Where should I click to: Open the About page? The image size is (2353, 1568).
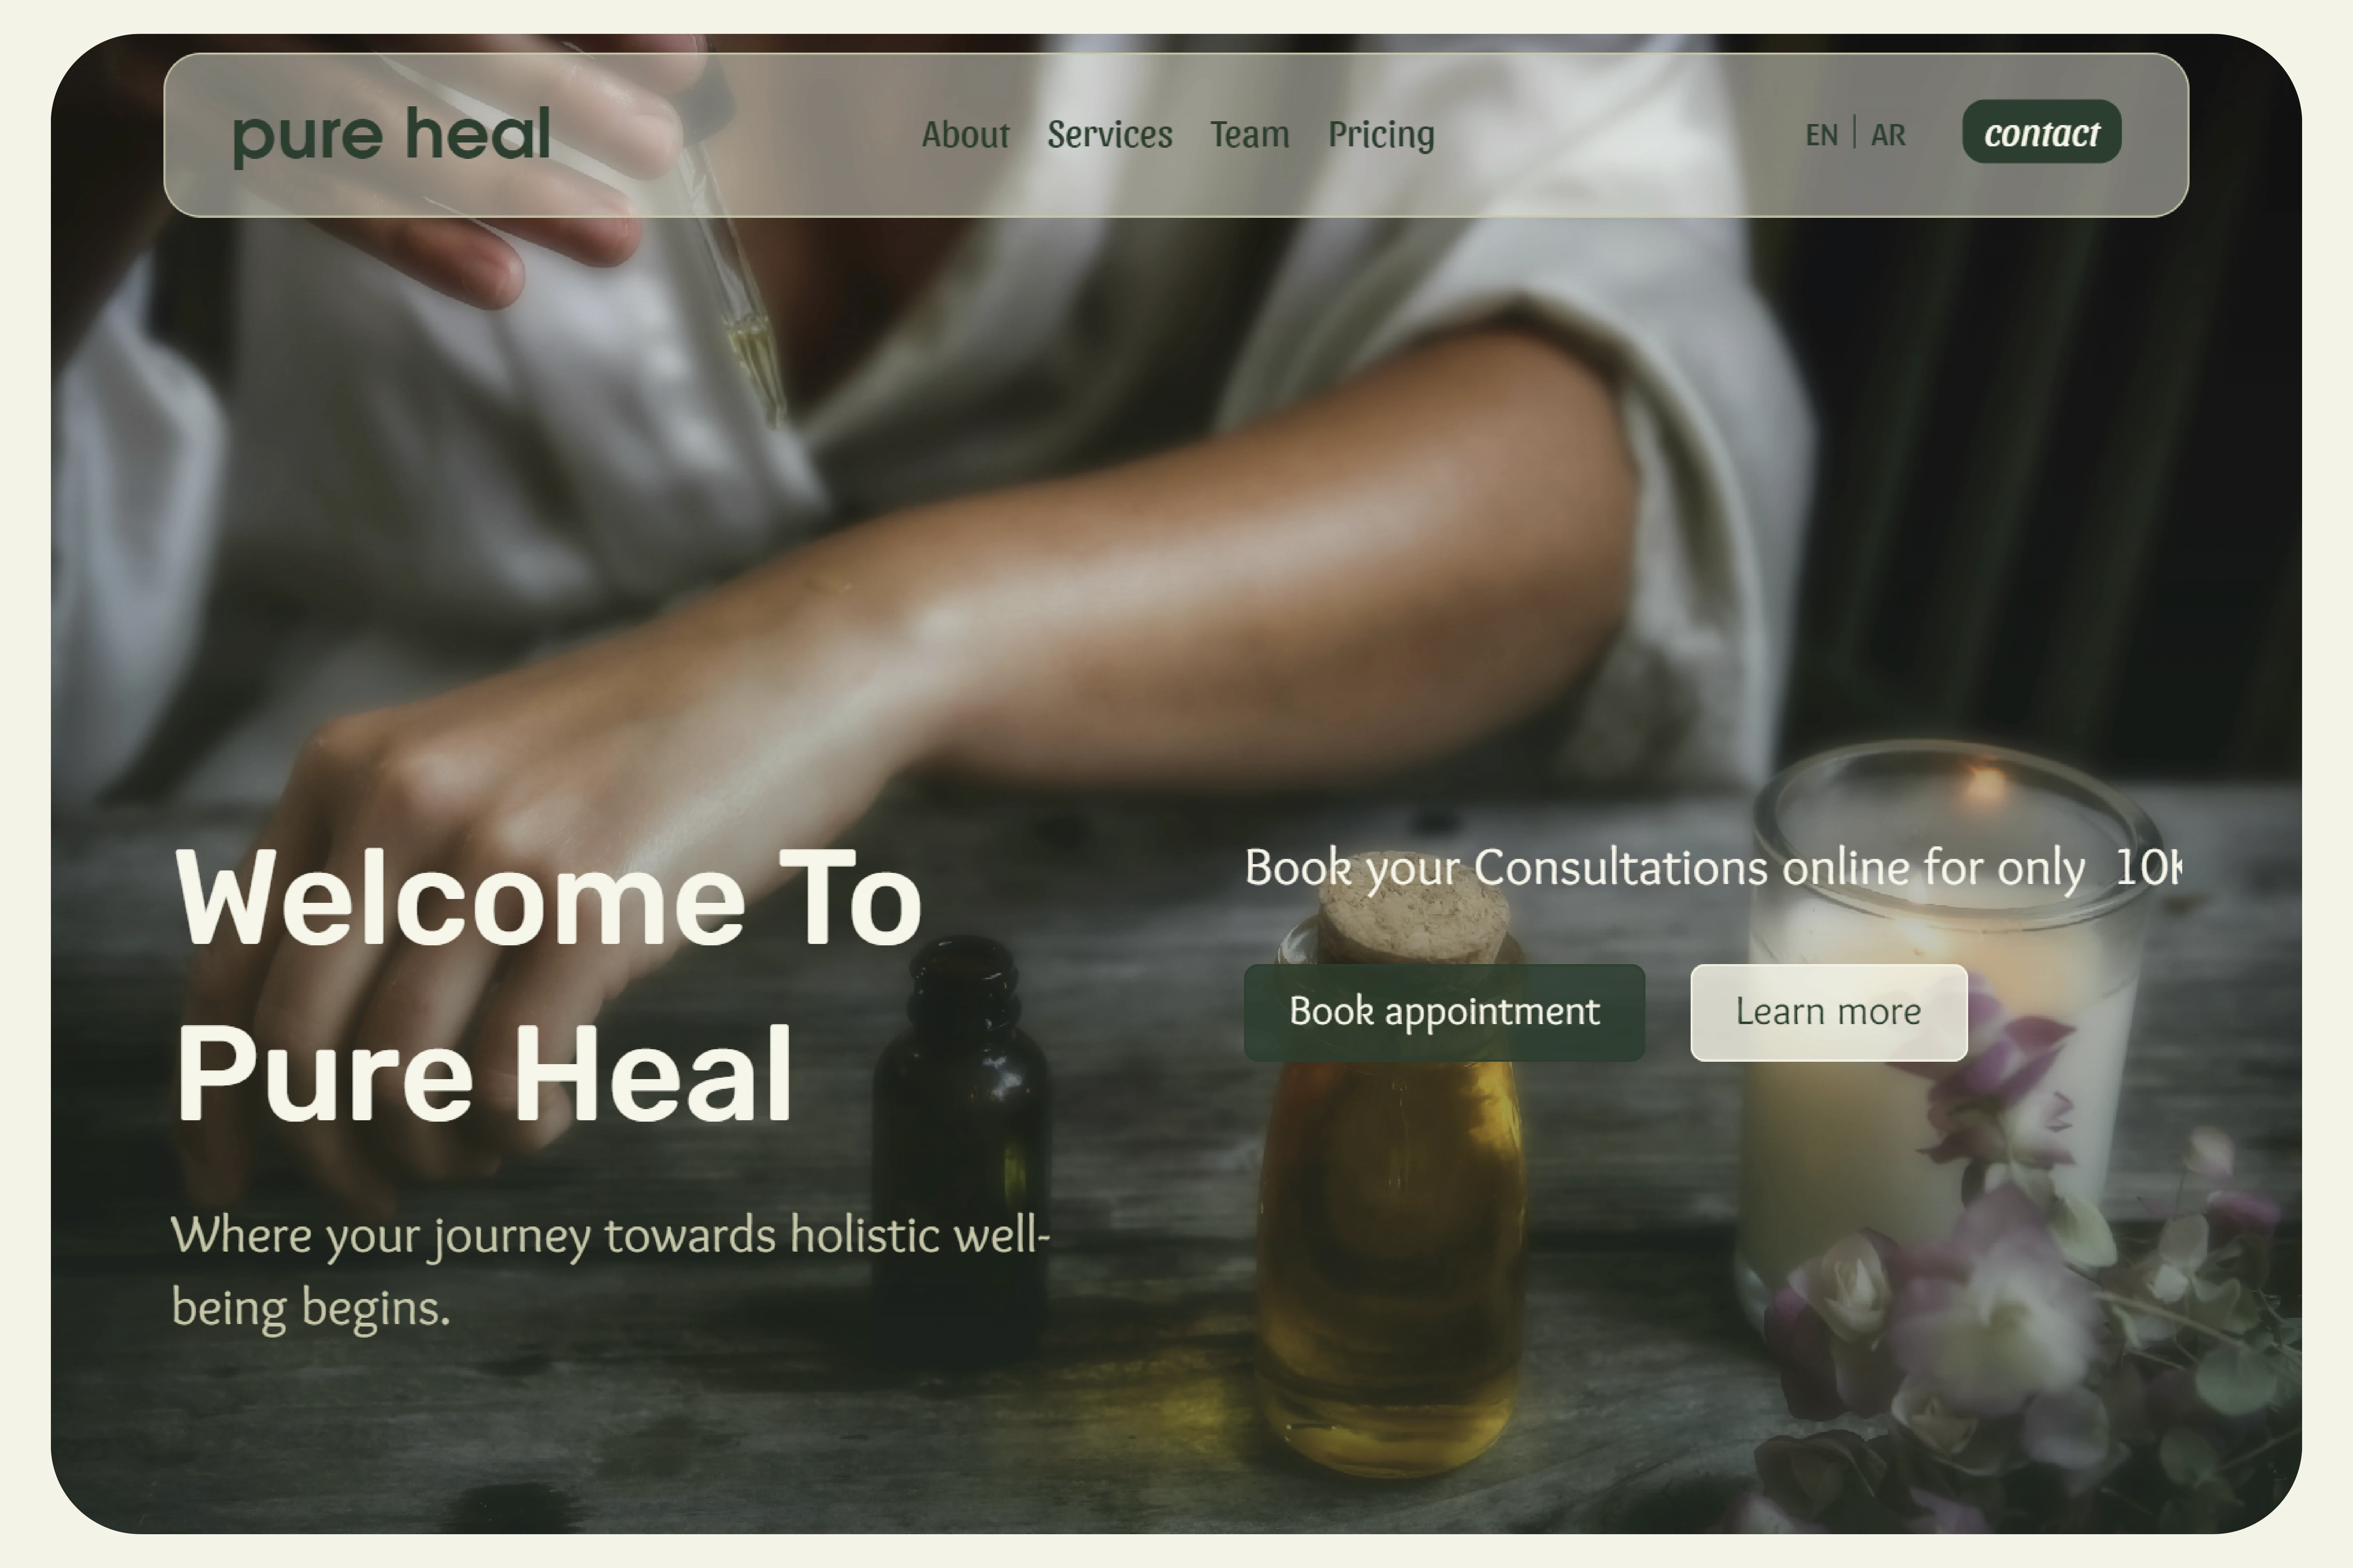tap(965, 134)
